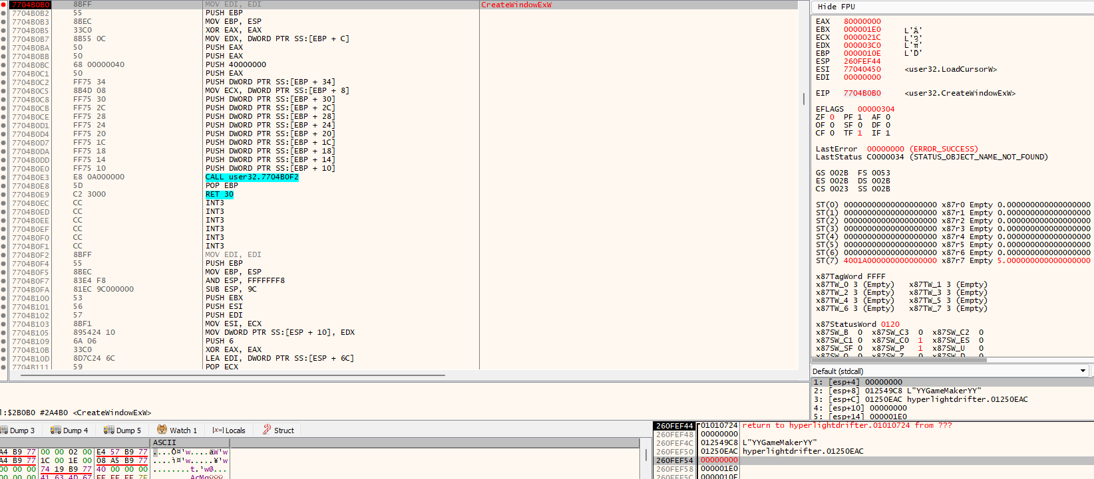This screenshot has height=479, width=1094.
Task: Select the RET 30 instruction line
Action: (x=220, y=195)
